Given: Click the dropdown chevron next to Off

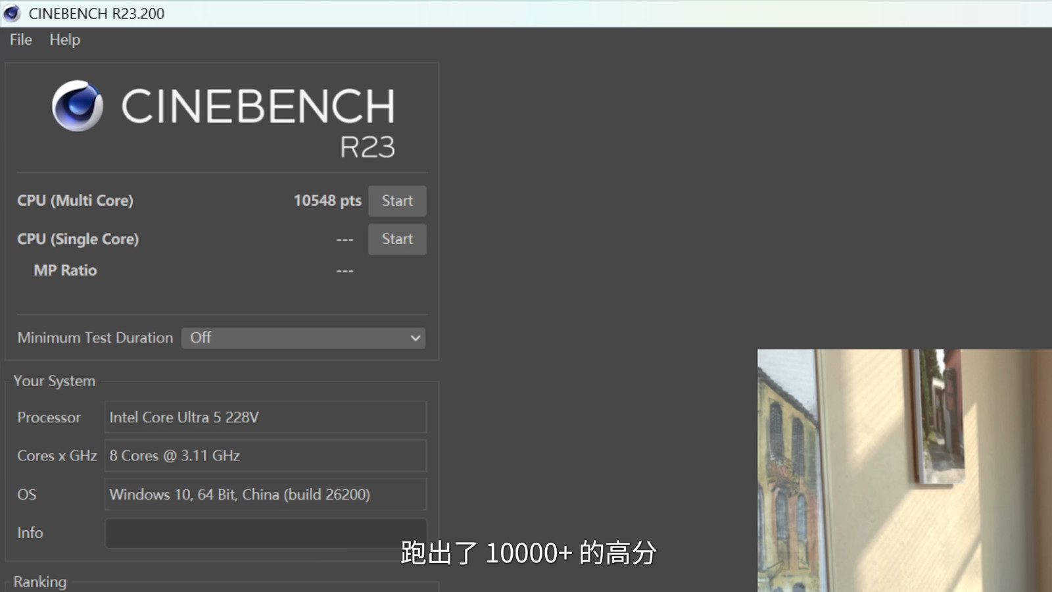Looking at the screenshot, I should coord(416,338).
